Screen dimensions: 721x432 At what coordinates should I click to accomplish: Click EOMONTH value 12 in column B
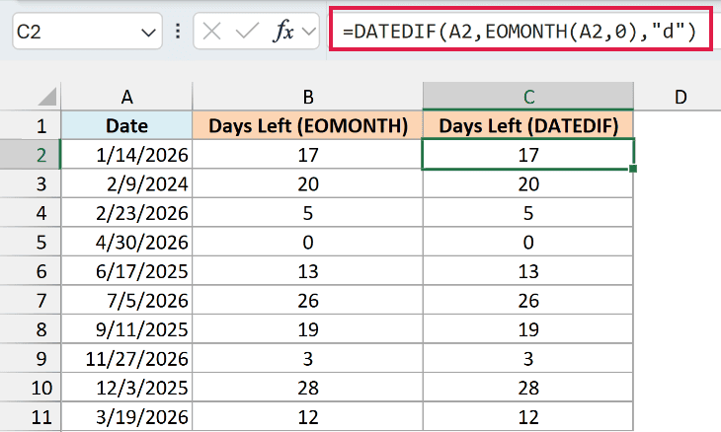tap(307, 417)
